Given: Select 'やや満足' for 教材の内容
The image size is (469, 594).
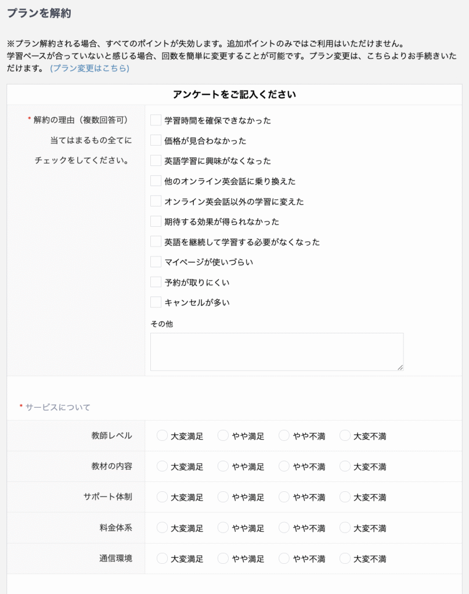Looking at the screenshot, I should point(223,466).
